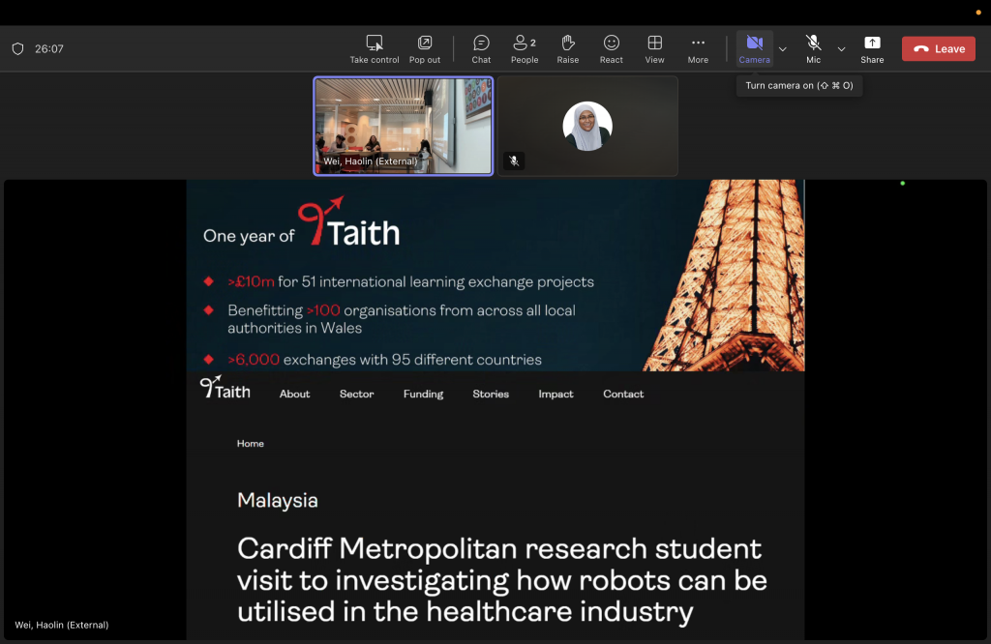Change the meeting View layout
991x644 pixels.
655,49
